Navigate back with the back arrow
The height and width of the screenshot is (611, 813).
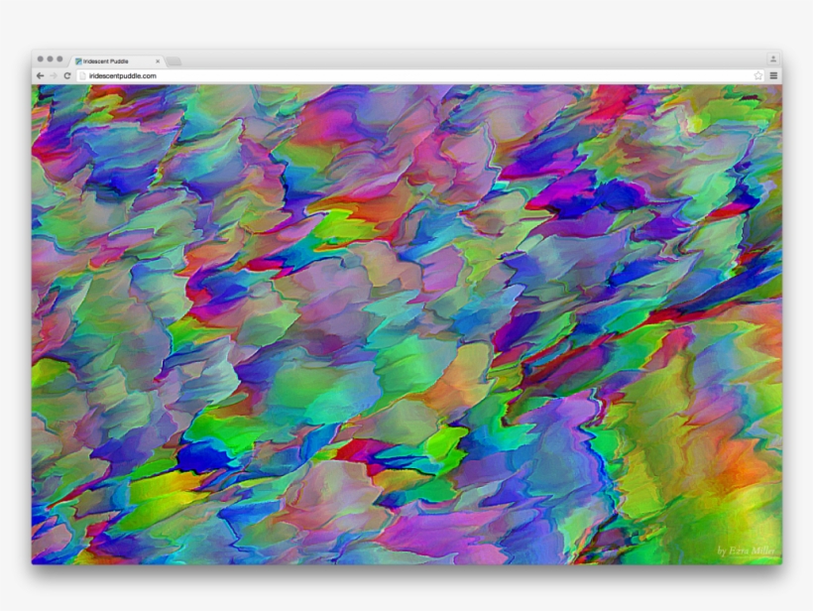[x=41, y=75]
